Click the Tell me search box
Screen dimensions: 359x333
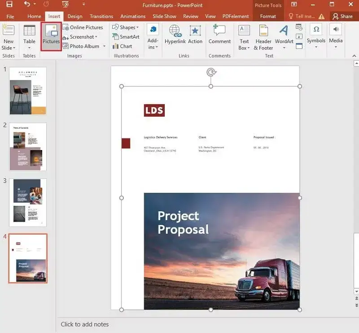[302, 16]
